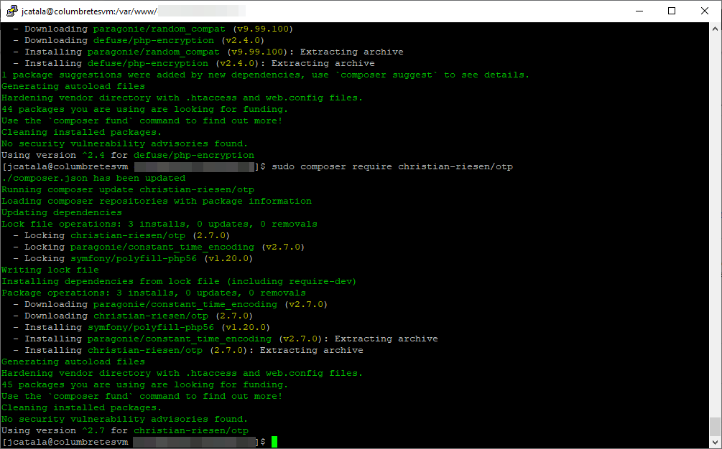This screenshot has height=449, width=722.
Task: Maximize the PuTTY terminal window
Action: pyautogui.click(x=671, y=11)
